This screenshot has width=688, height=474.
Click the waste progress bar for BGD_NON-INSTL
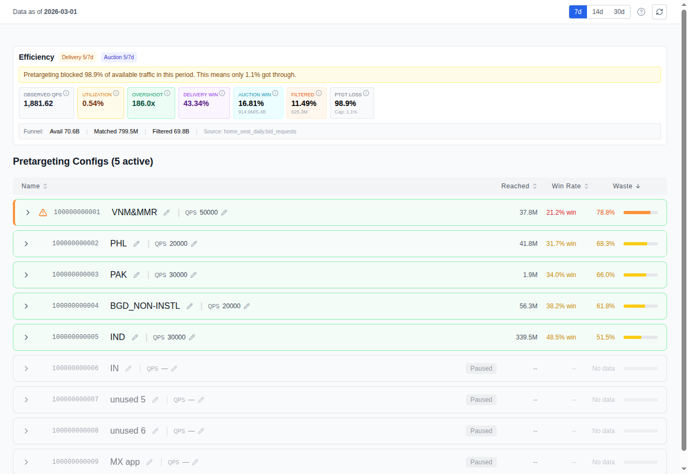(x=640, y=306)
